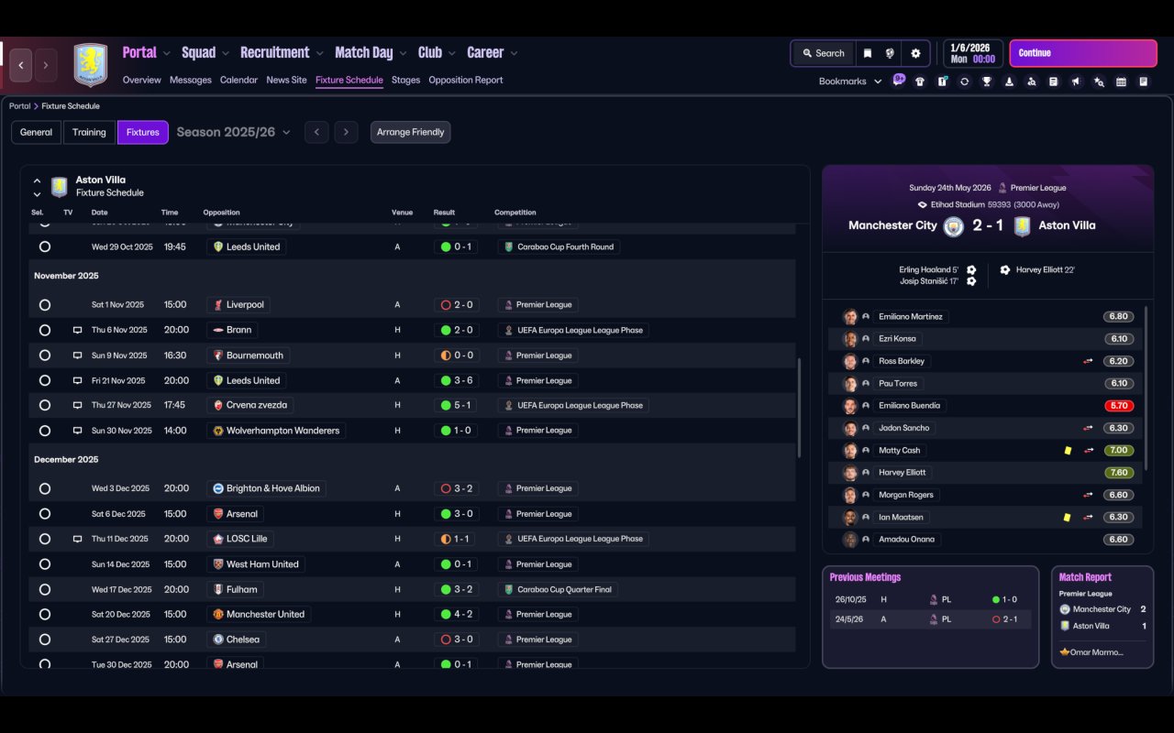Select the Wolverhampton Wanderers fixture radio button
The width and height of the screenshot is (1174, 733).
pyautogui.click(x=45, y=431)
